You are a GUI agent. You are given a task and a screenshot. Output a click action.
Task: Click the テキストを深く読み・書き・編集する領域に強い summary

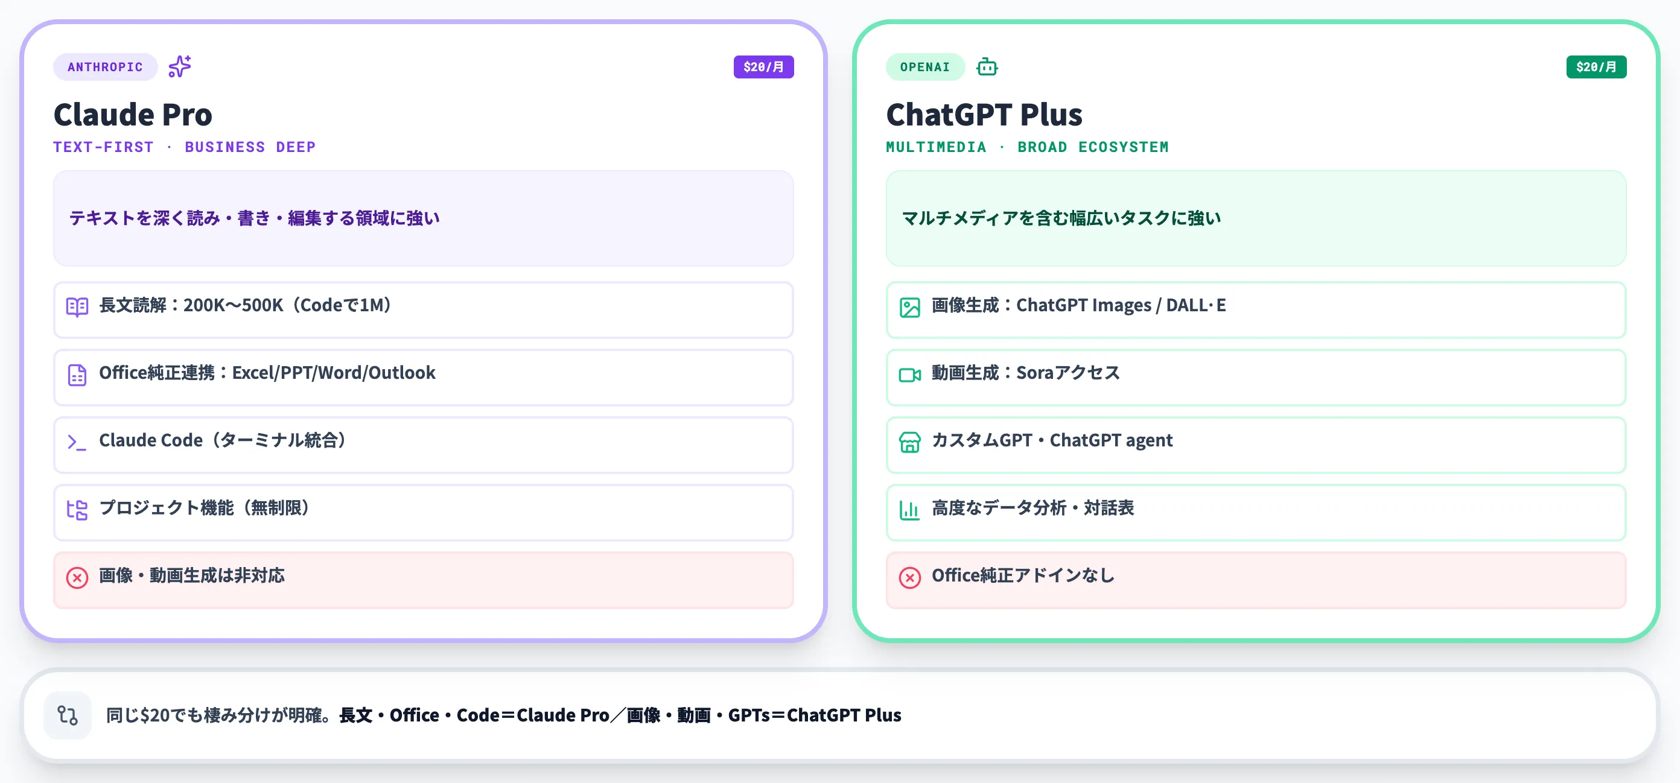point(254,218)
